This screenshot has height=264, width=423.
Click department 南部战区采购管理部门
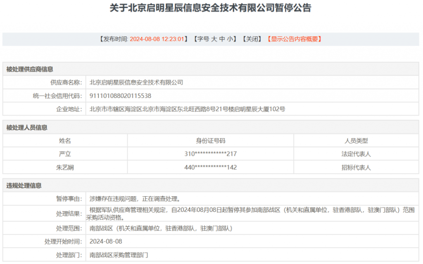[119, 255]
